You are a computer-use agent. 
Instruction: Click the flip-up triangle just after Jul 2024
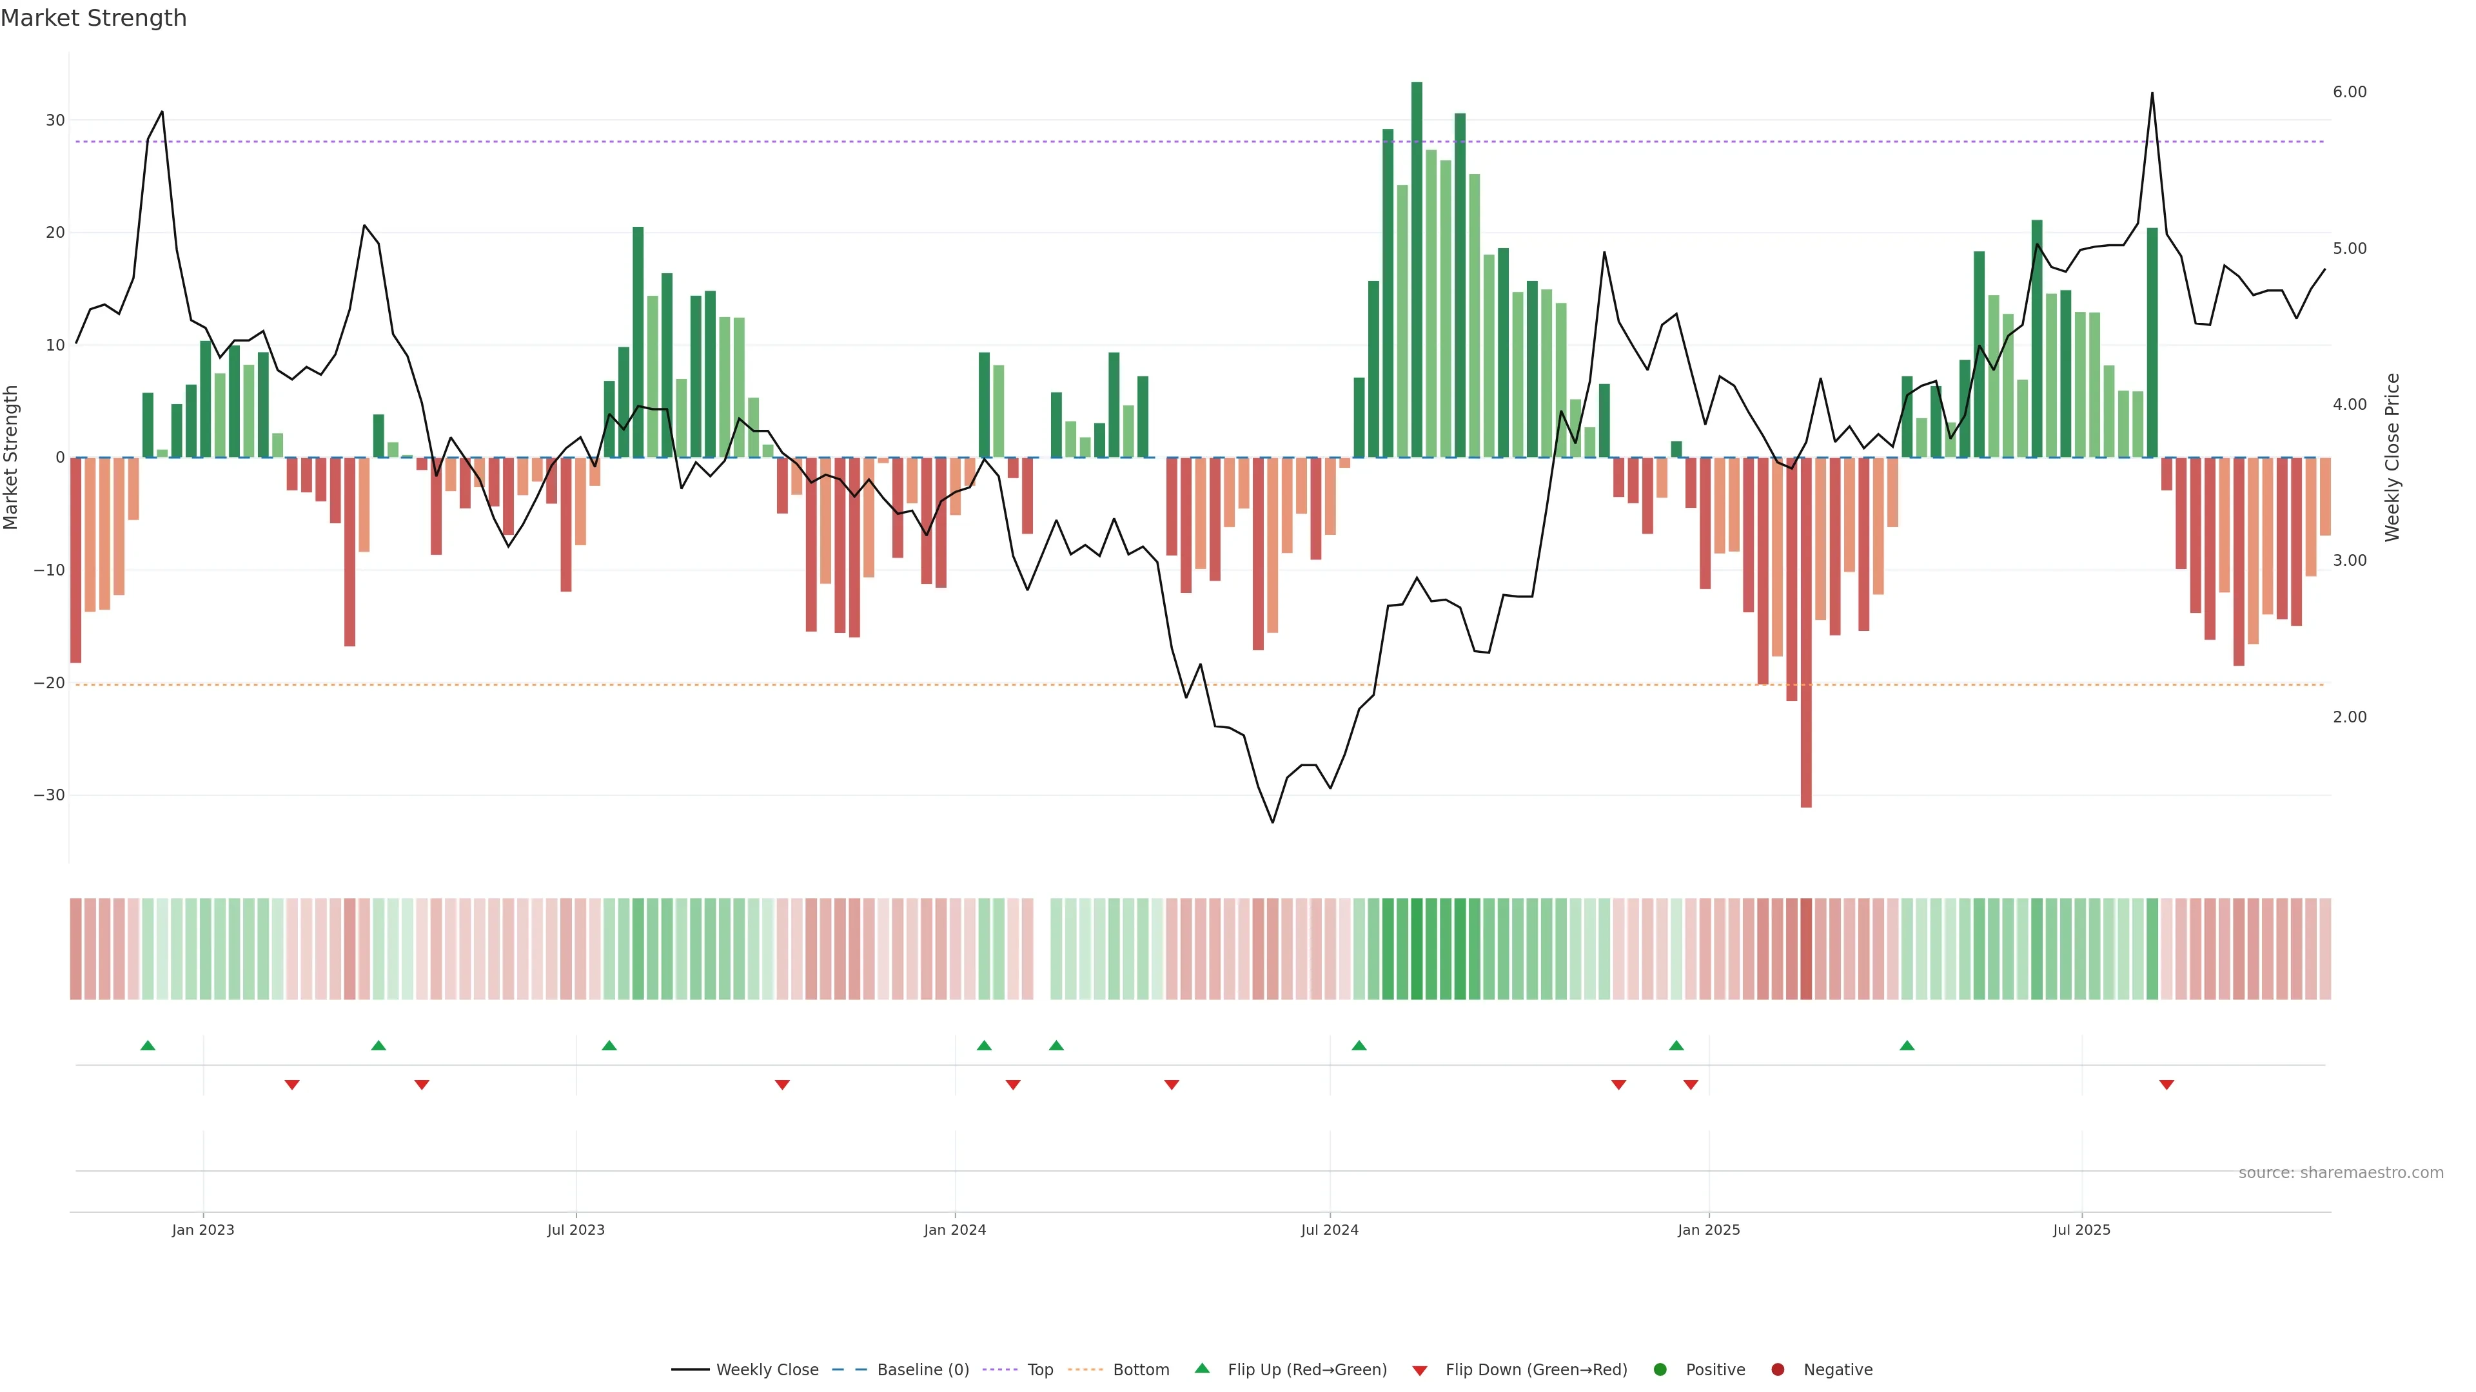click(x=1359, y=1045)
